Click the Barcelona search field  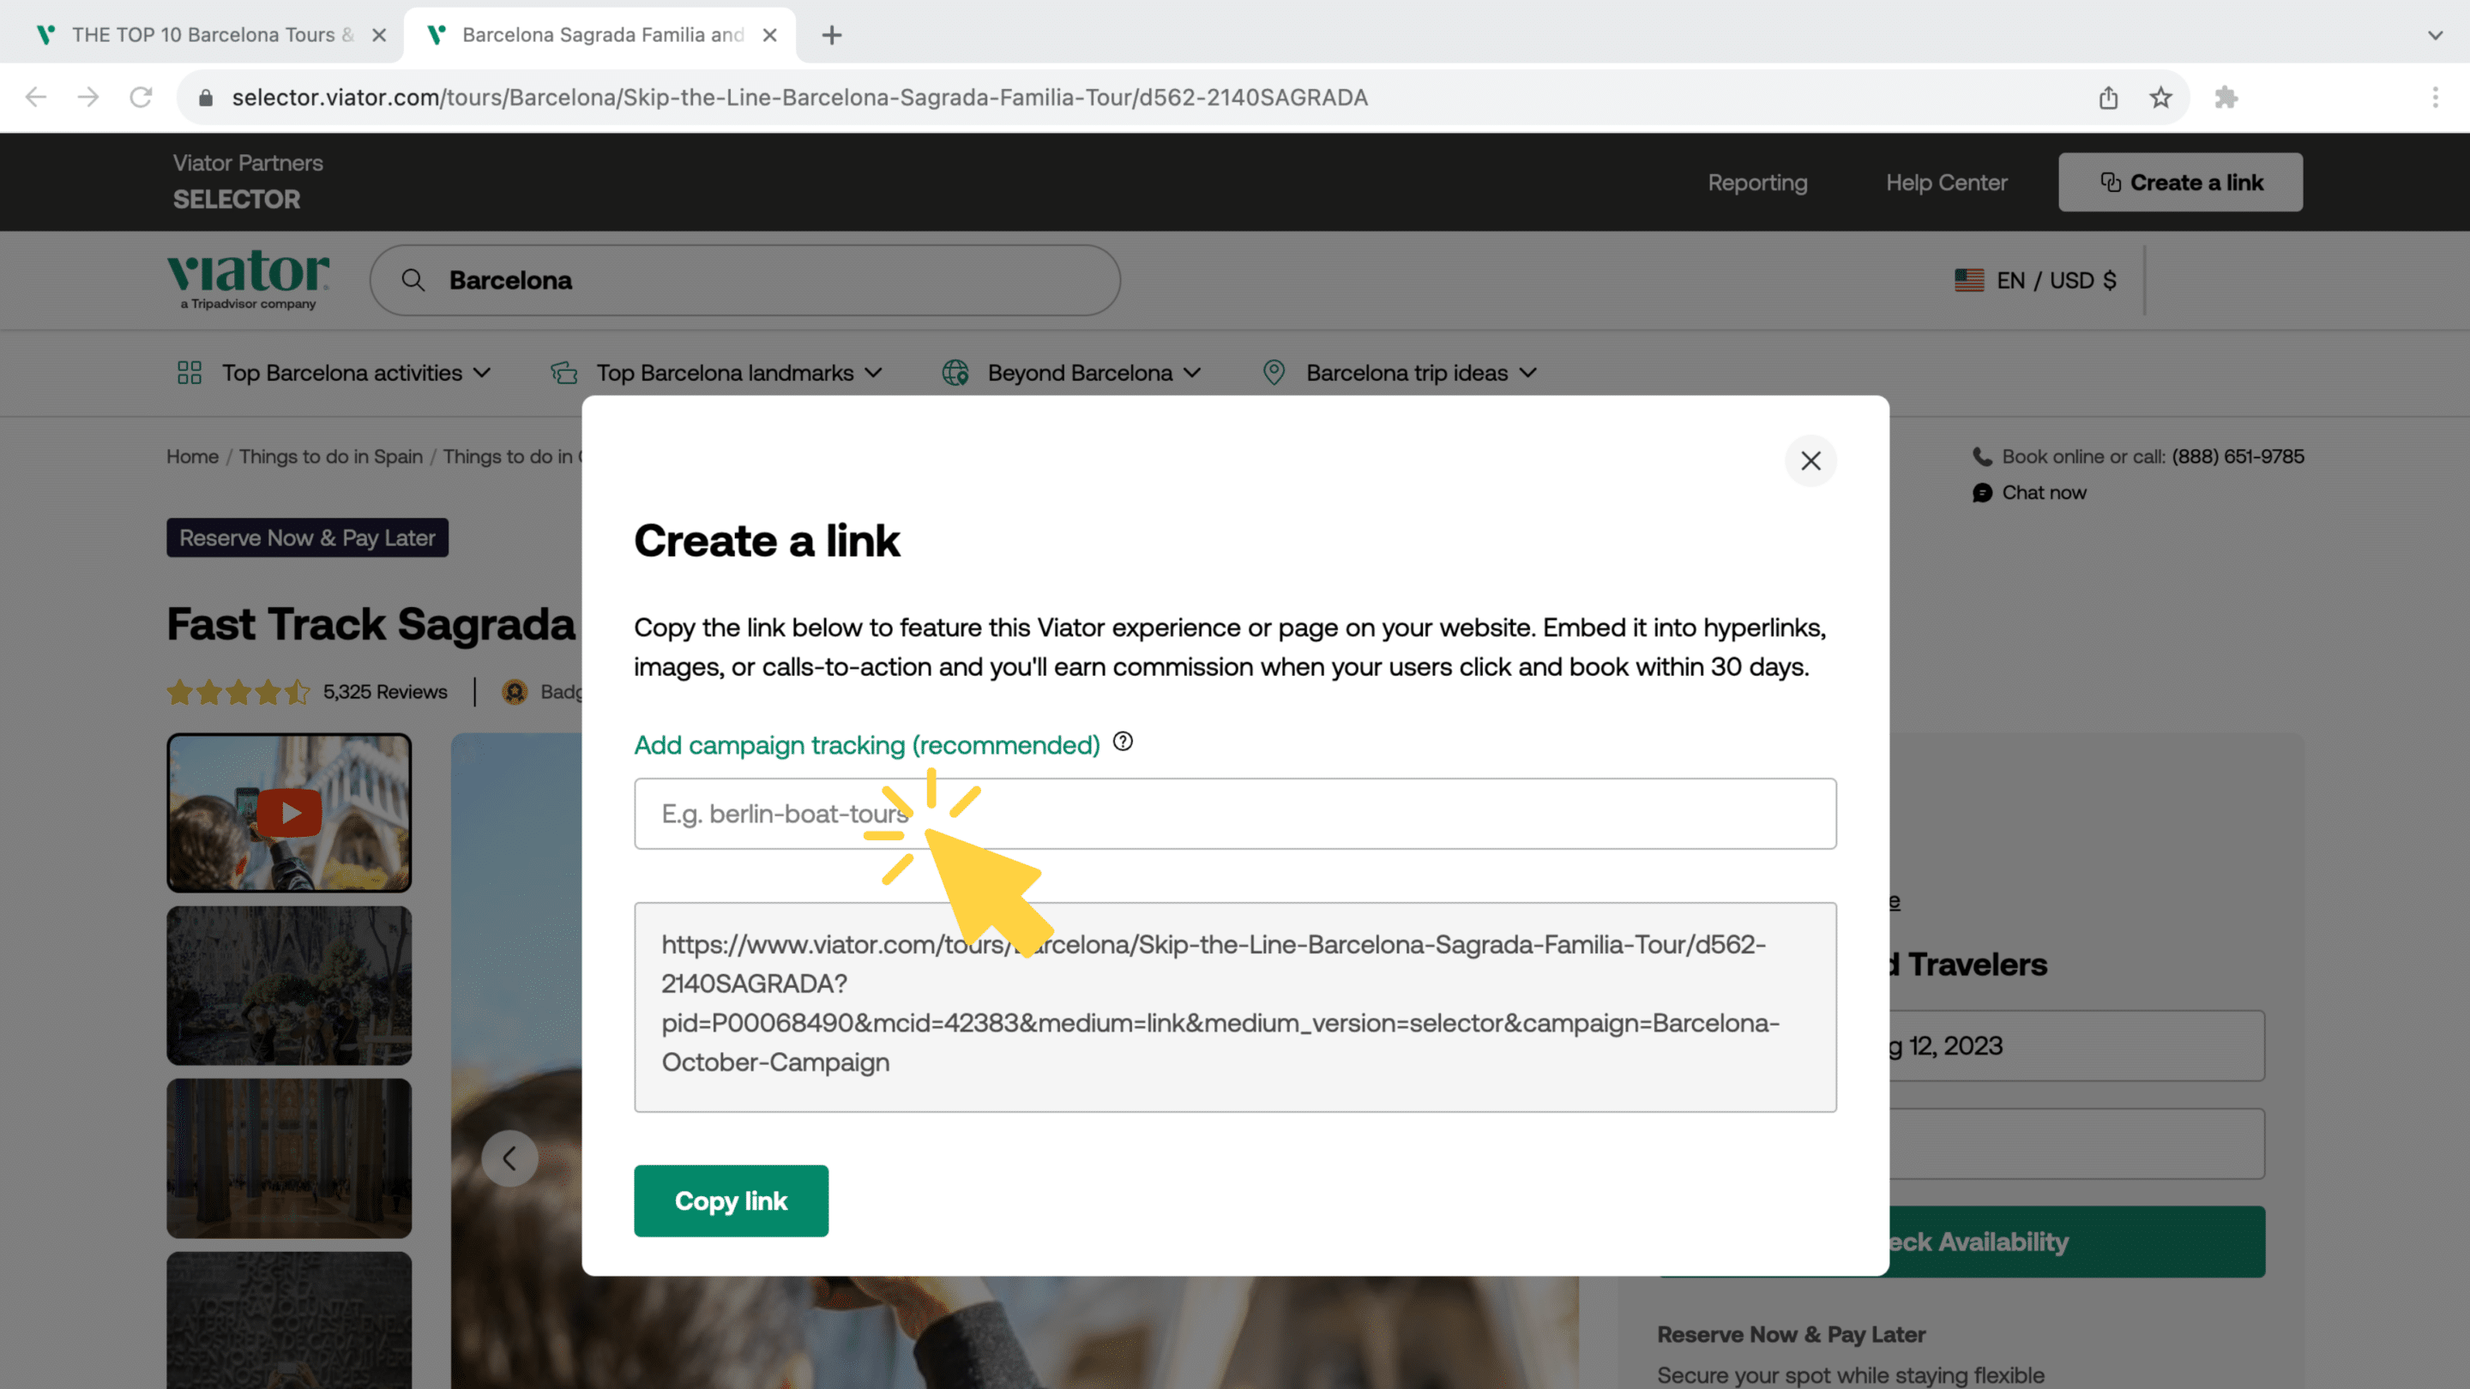click(745, 280)
